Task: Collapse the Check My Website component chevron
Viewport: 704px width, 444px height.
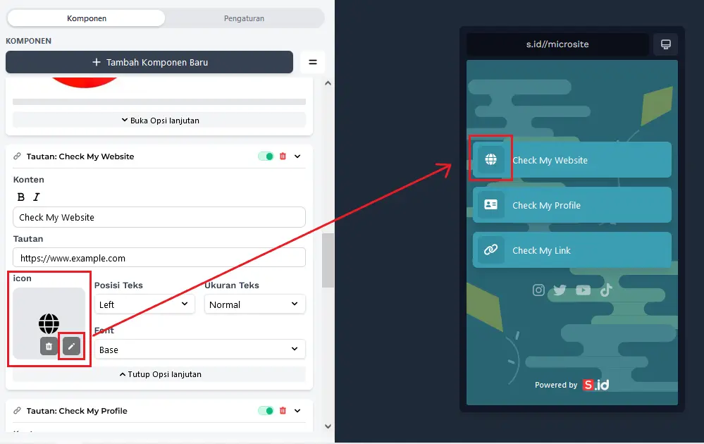Action: [297, 156]
